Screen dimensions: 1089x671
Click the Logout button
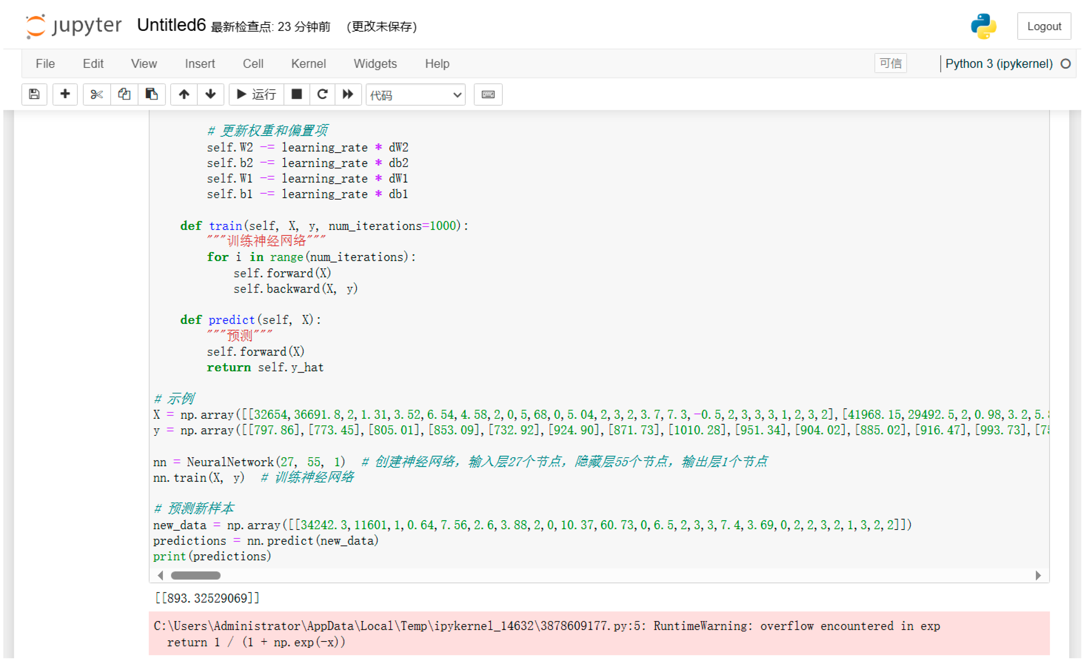[x=1044, y=26]
